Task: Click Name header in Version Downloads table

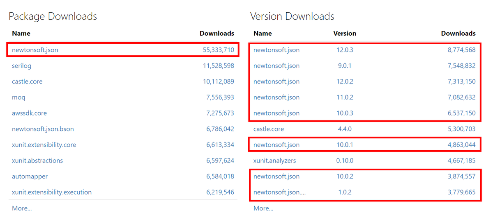Action: click(263, 34)
